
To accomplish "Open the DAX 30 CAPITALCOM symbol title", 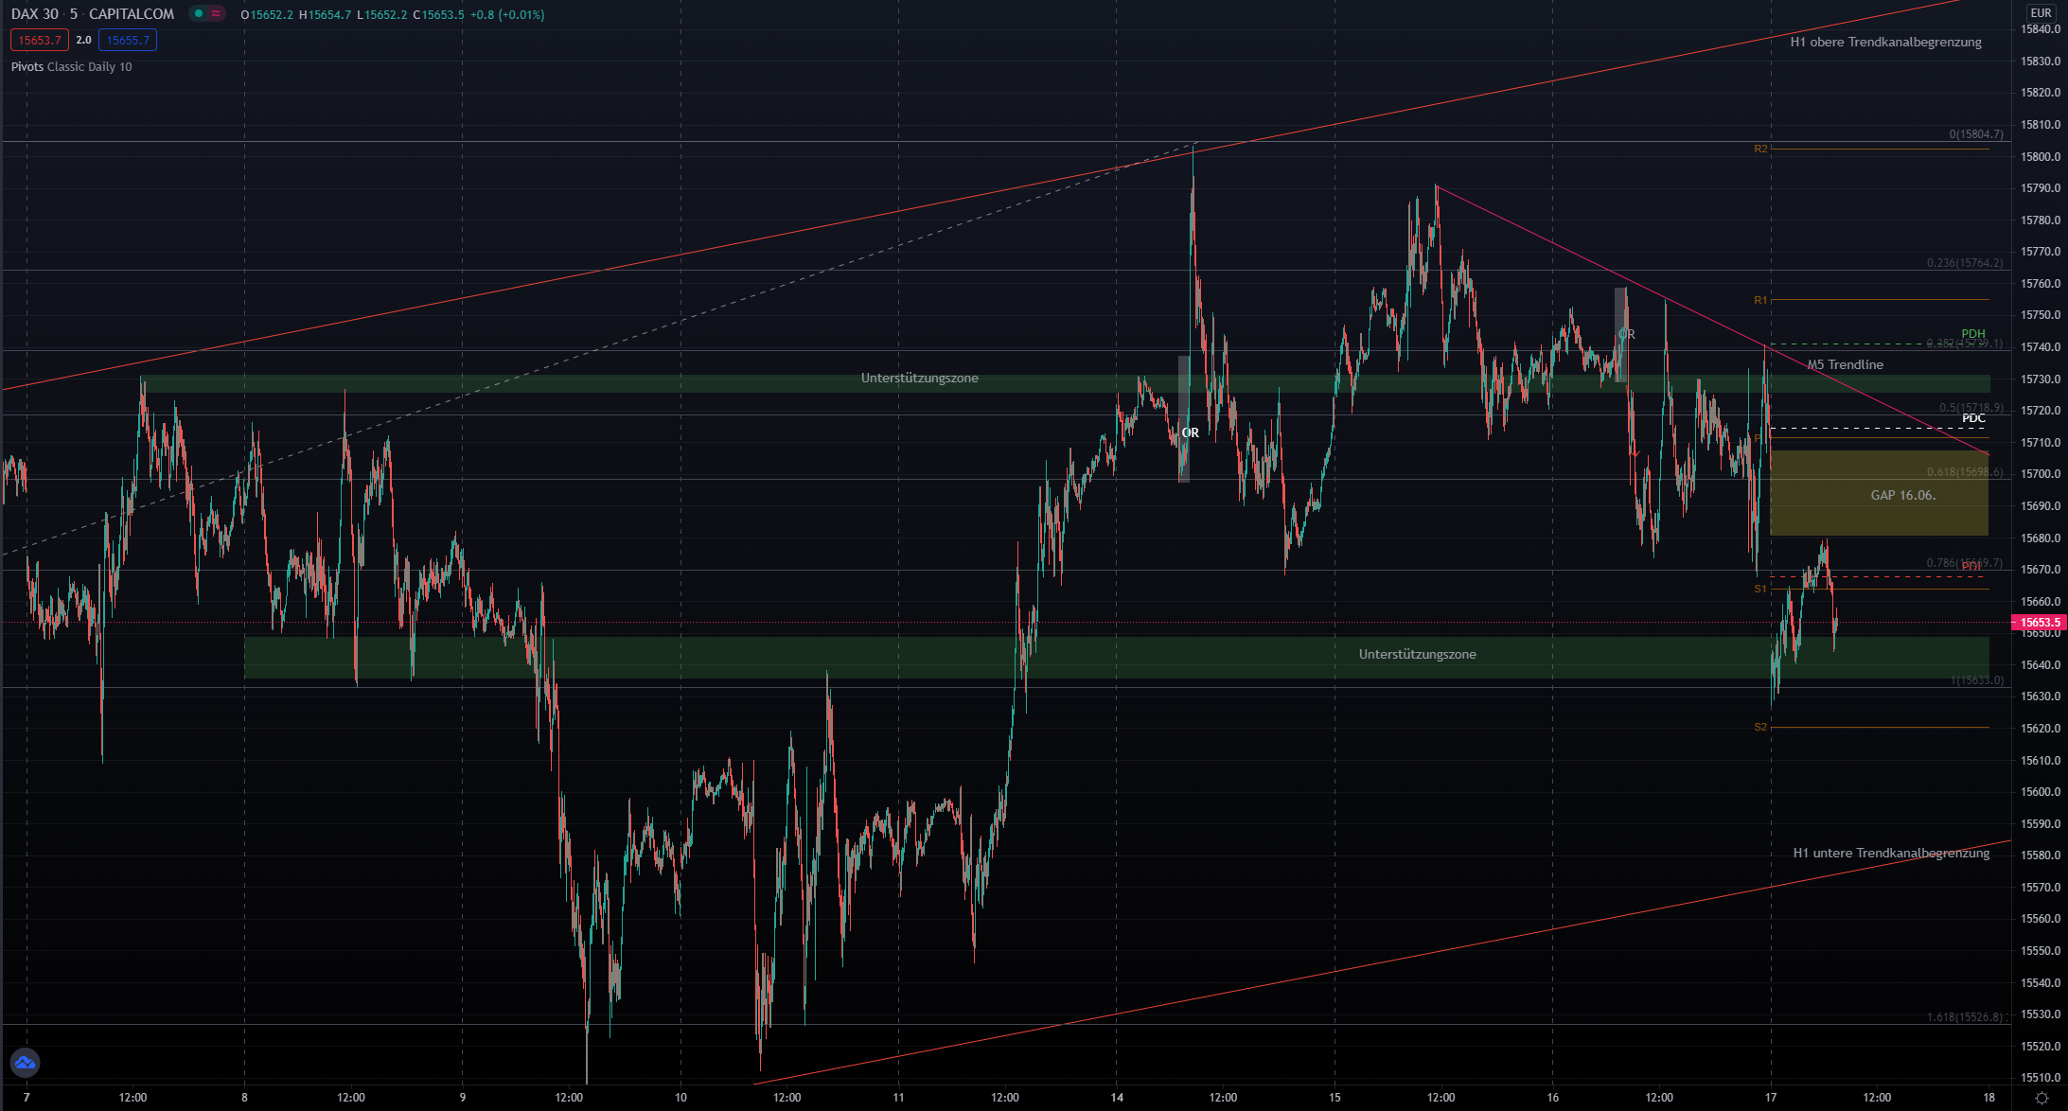I will point(93,14).
